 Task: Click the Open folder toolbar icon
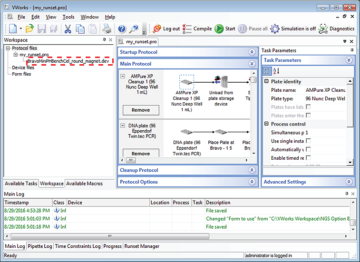(x=29, y=29)
